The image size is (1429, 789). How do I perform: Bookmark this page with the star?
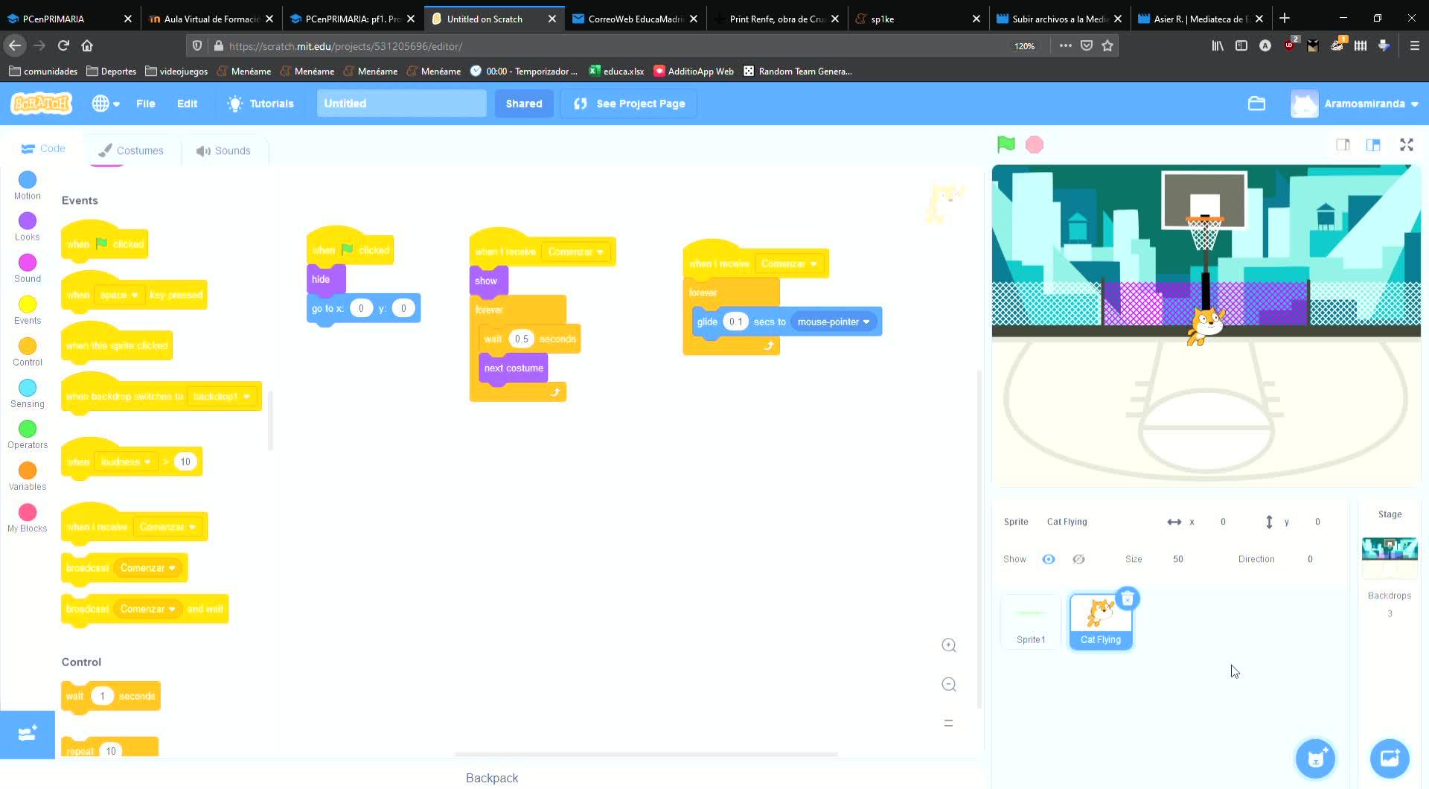click(1107, 45)
